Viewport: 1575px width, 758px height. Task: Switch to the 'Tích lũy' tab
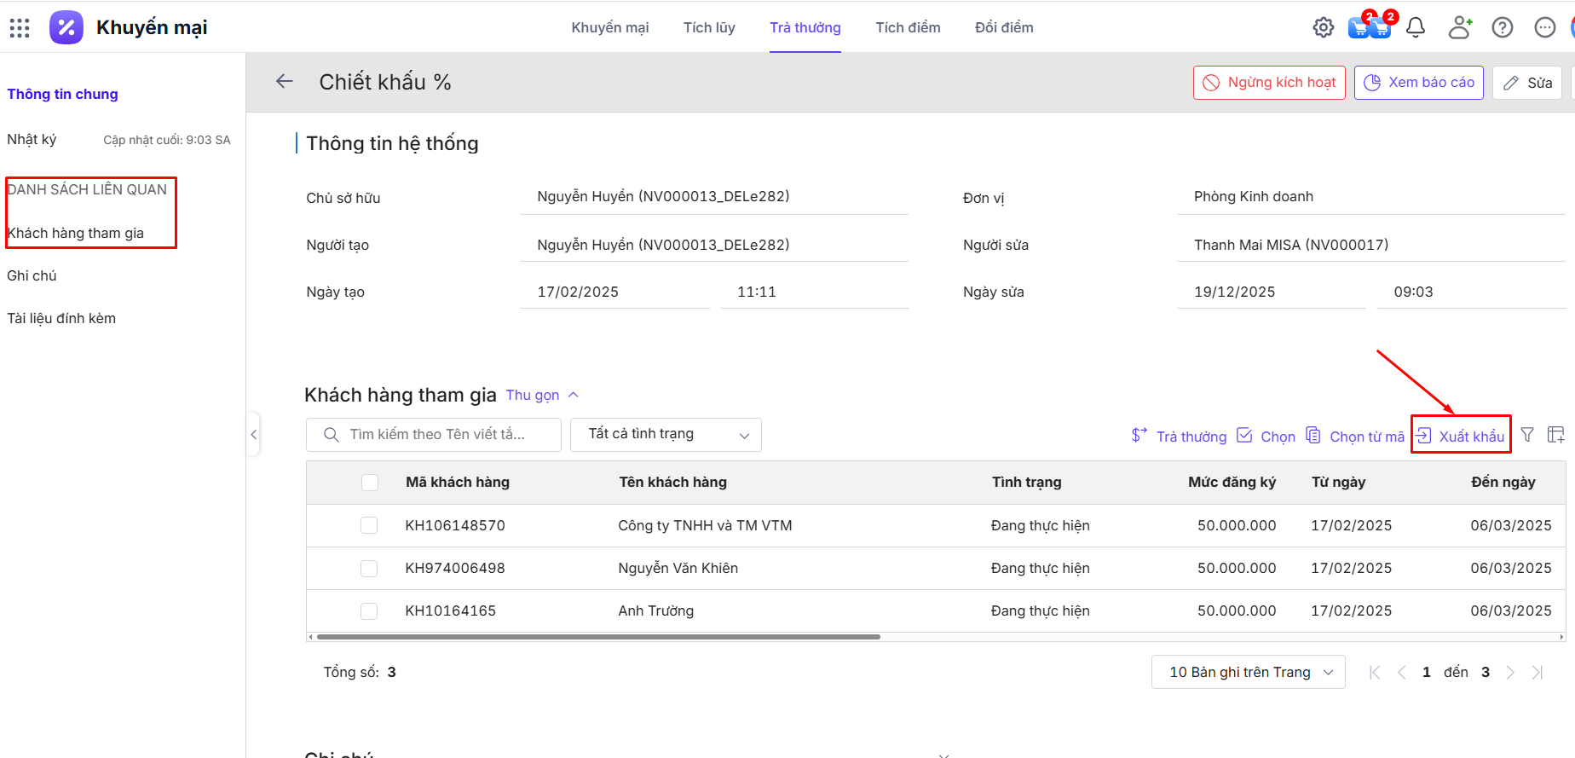pos(709,27)
